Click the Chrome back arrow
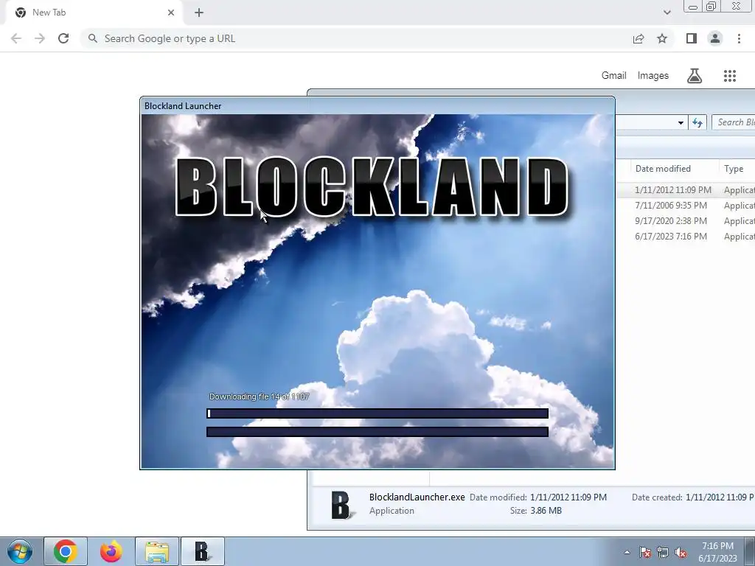 point(16,38)
